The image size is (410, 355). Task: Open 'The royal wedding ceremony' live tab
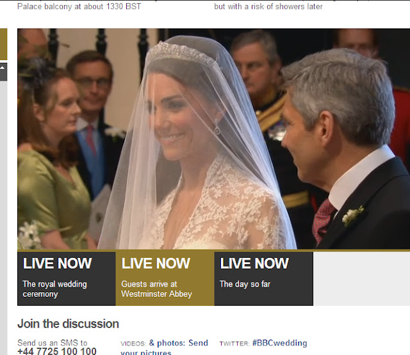pos(67,278)
